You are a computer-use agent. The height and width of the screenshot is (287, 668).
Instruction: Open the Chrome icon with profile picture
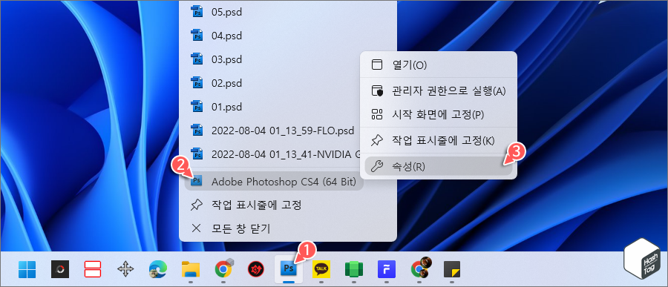[x=420, y=268]
